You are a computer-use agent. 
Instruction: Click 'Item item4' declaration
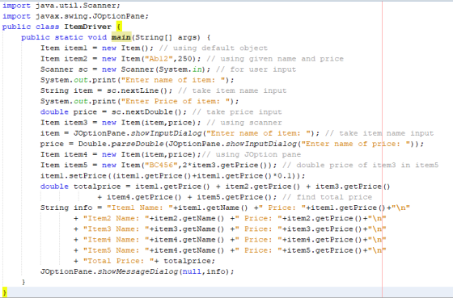pos(64,154)
